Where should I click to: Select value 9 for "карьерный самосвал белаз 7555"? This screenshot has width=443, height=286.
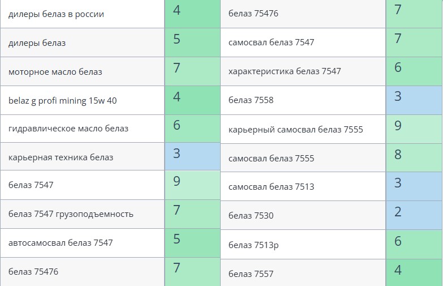point(414,129)
